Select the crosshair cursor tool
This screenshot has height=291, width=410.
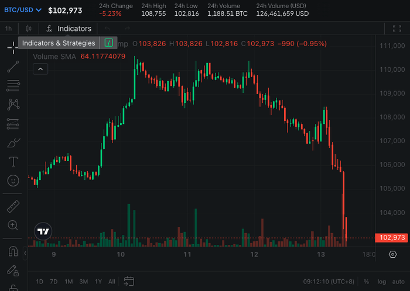click(13, 46)
